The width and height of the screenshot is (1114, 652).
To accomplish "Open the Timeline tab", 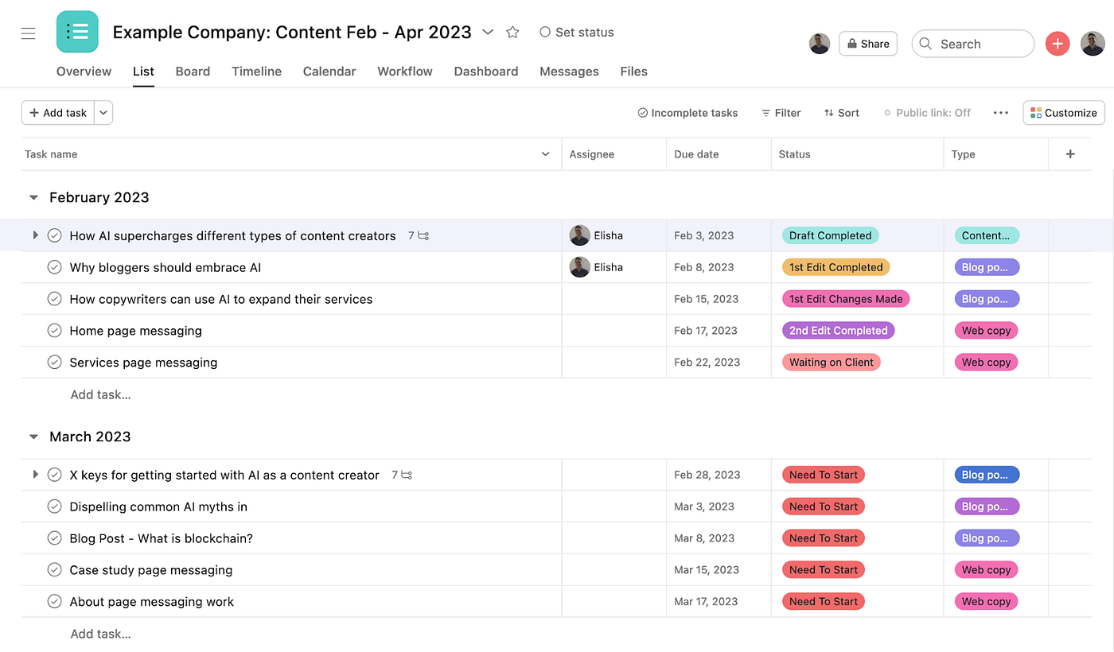I will click(256, 71).
